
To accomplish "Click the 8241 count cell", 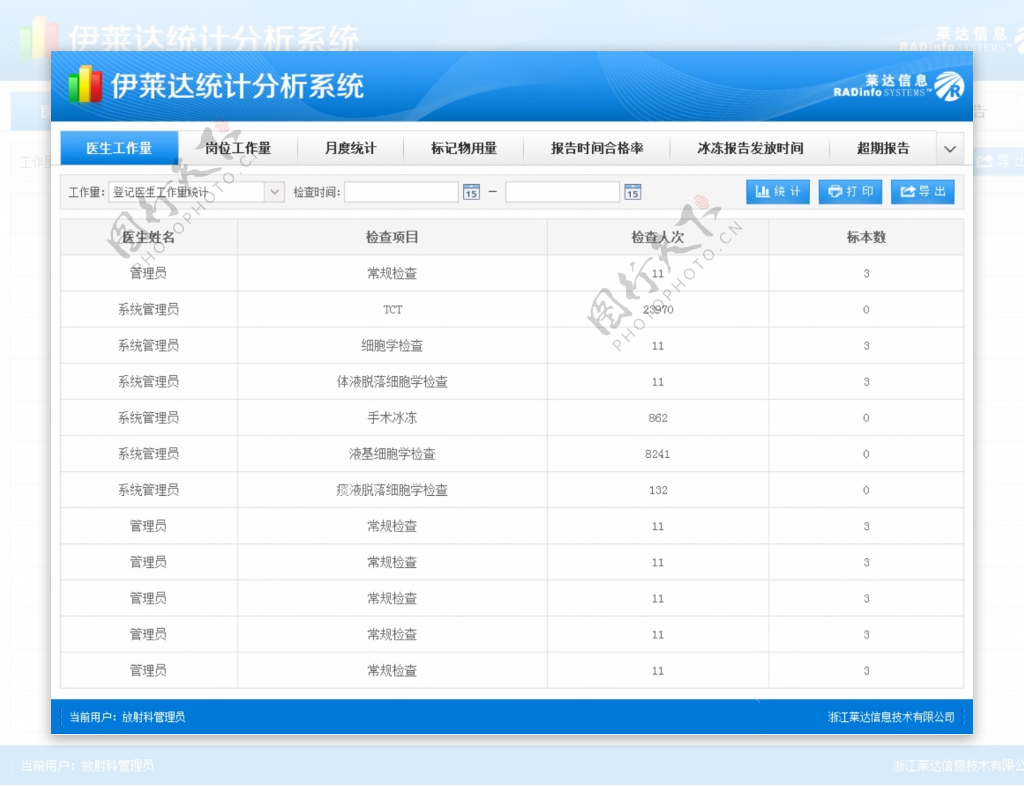I will [x=658, y=454].
